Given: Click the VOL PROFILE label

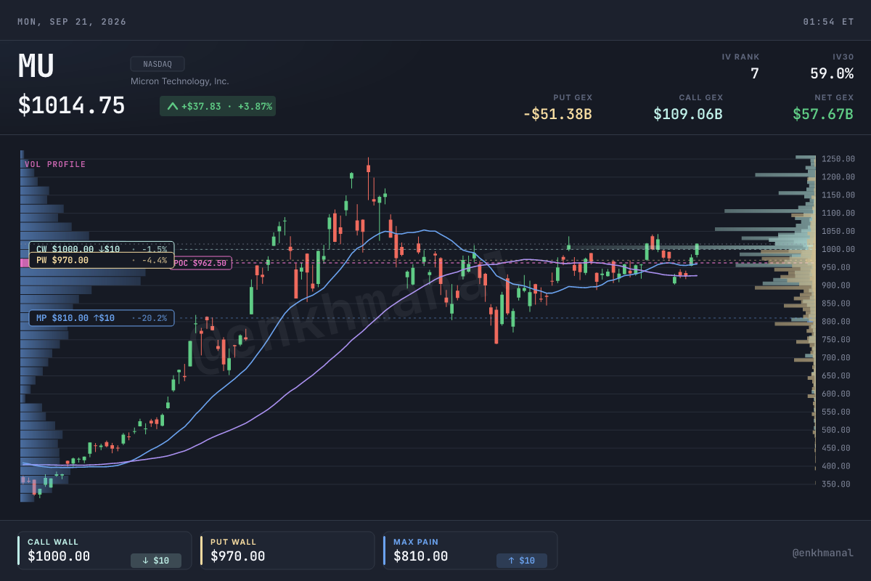Looking at the screenshot, I should [x=55, y=164].
